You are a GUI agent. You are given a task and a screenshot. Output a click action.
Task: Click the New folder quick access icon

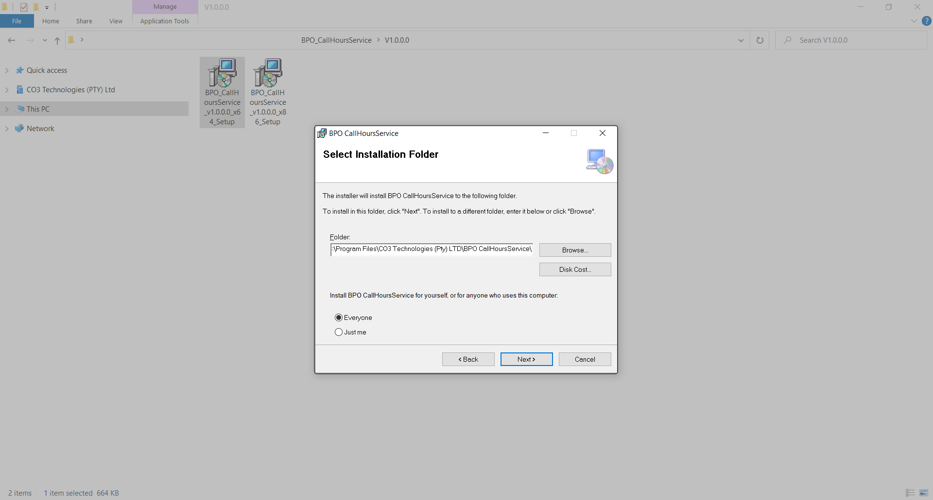tap(35, 7)
